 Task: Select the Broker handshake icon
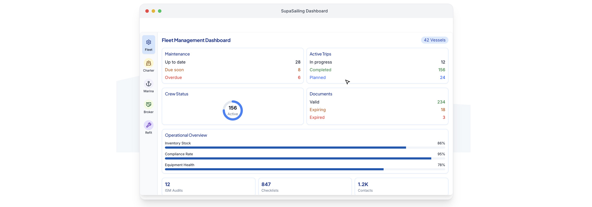pyautogui.click(x=149, y=104)
